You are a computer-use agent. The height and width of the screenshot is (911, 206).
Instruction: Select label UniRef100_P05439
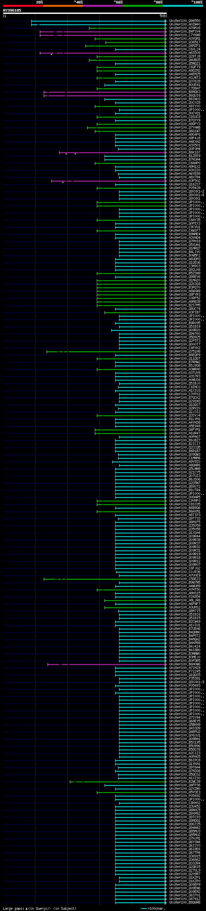pos(184,188)
